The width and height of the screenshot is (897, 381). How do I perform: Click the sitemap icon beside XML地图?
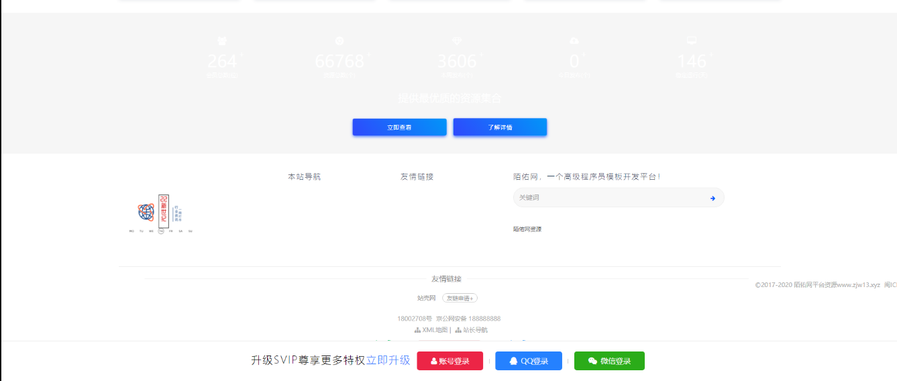click(417, 330)
